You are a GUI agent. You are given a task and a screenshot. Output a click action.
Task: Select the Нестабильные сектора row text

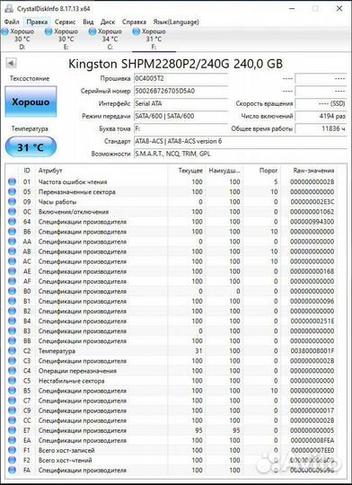tap(71, 381)
